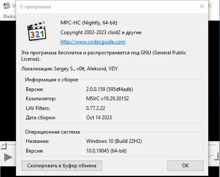
Task: Click the build date Oct 14 2023
Action: (99, 118)
